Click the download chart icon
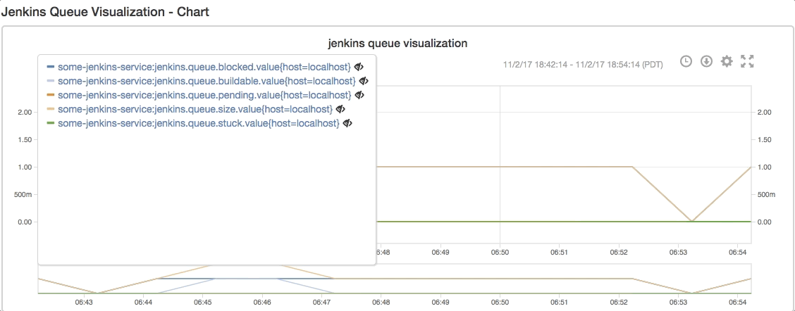Screen dimensions: 795x311 [706, 62]
